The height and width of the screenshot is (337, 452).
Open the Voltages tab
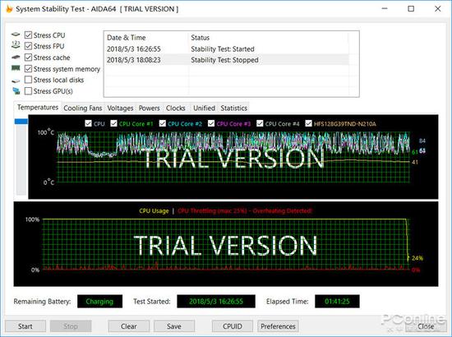tap(120, 108)
